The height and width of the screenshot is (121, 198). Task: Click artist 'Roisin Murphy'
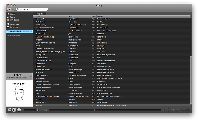(x=74, y=84)
